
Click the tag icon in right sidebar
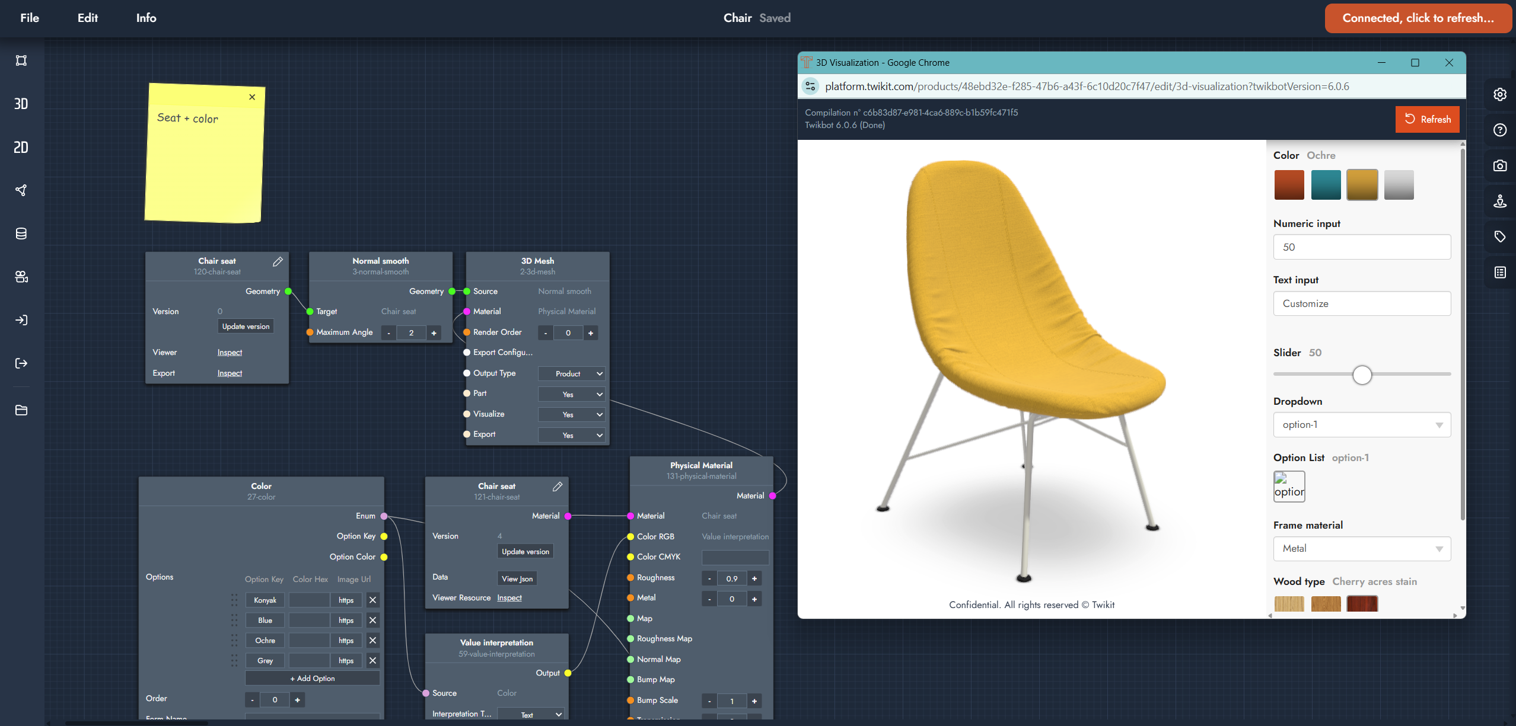click(x=1499, y=237)
